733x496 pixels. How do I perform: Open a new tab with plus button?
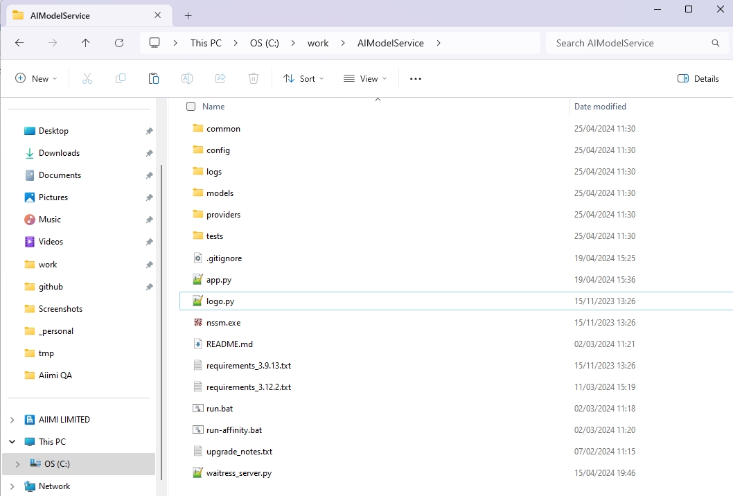[x=188, y=15]
